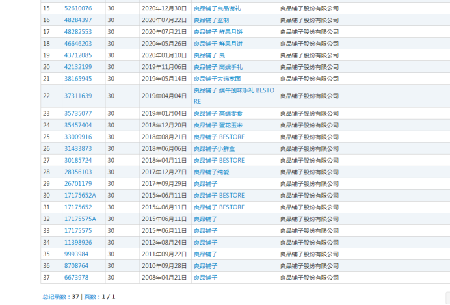This screenshot has width=450, height=305.
Task: Open trademark name link in row 37
Action: [205, 278]
